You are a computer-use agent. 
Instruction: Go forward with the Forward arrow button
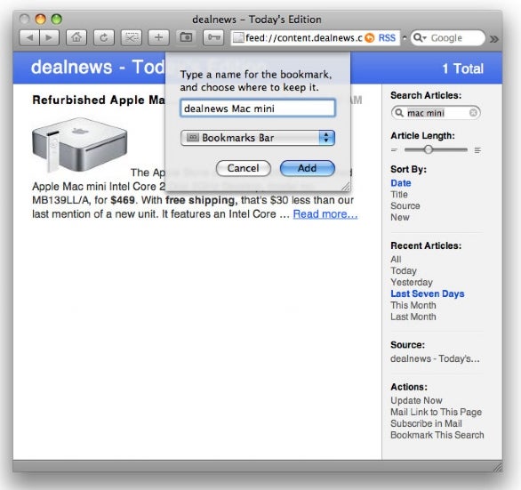tap(49, 38)
